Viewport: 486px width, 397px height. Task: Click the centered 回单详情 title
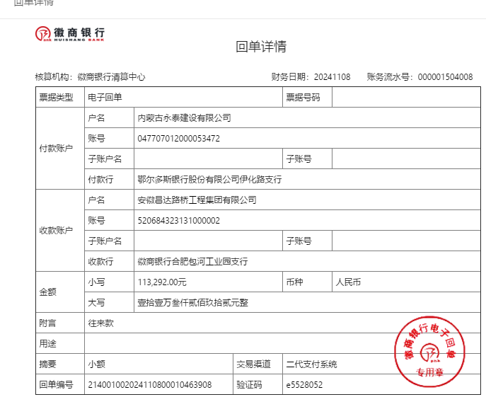[261, 47]
